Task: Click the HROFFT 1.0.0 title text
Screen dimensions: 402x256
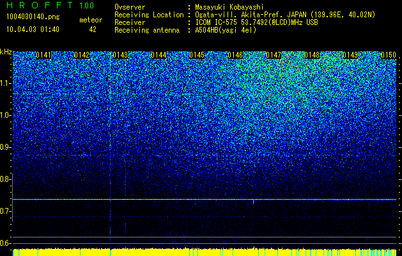Action: 50,5
